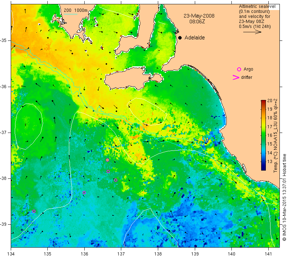Click the 0.5m/s velocity reference arrow
Screen dimensions: 287x258
click(252, 32)
